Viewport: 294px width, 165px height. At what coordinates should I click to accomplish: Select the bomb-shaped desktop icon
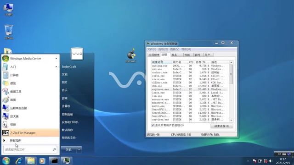pos(131,55)
